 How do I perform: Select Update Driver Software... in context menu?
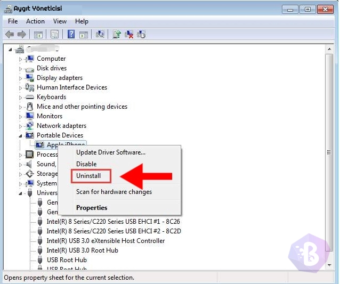pos(110,152)
